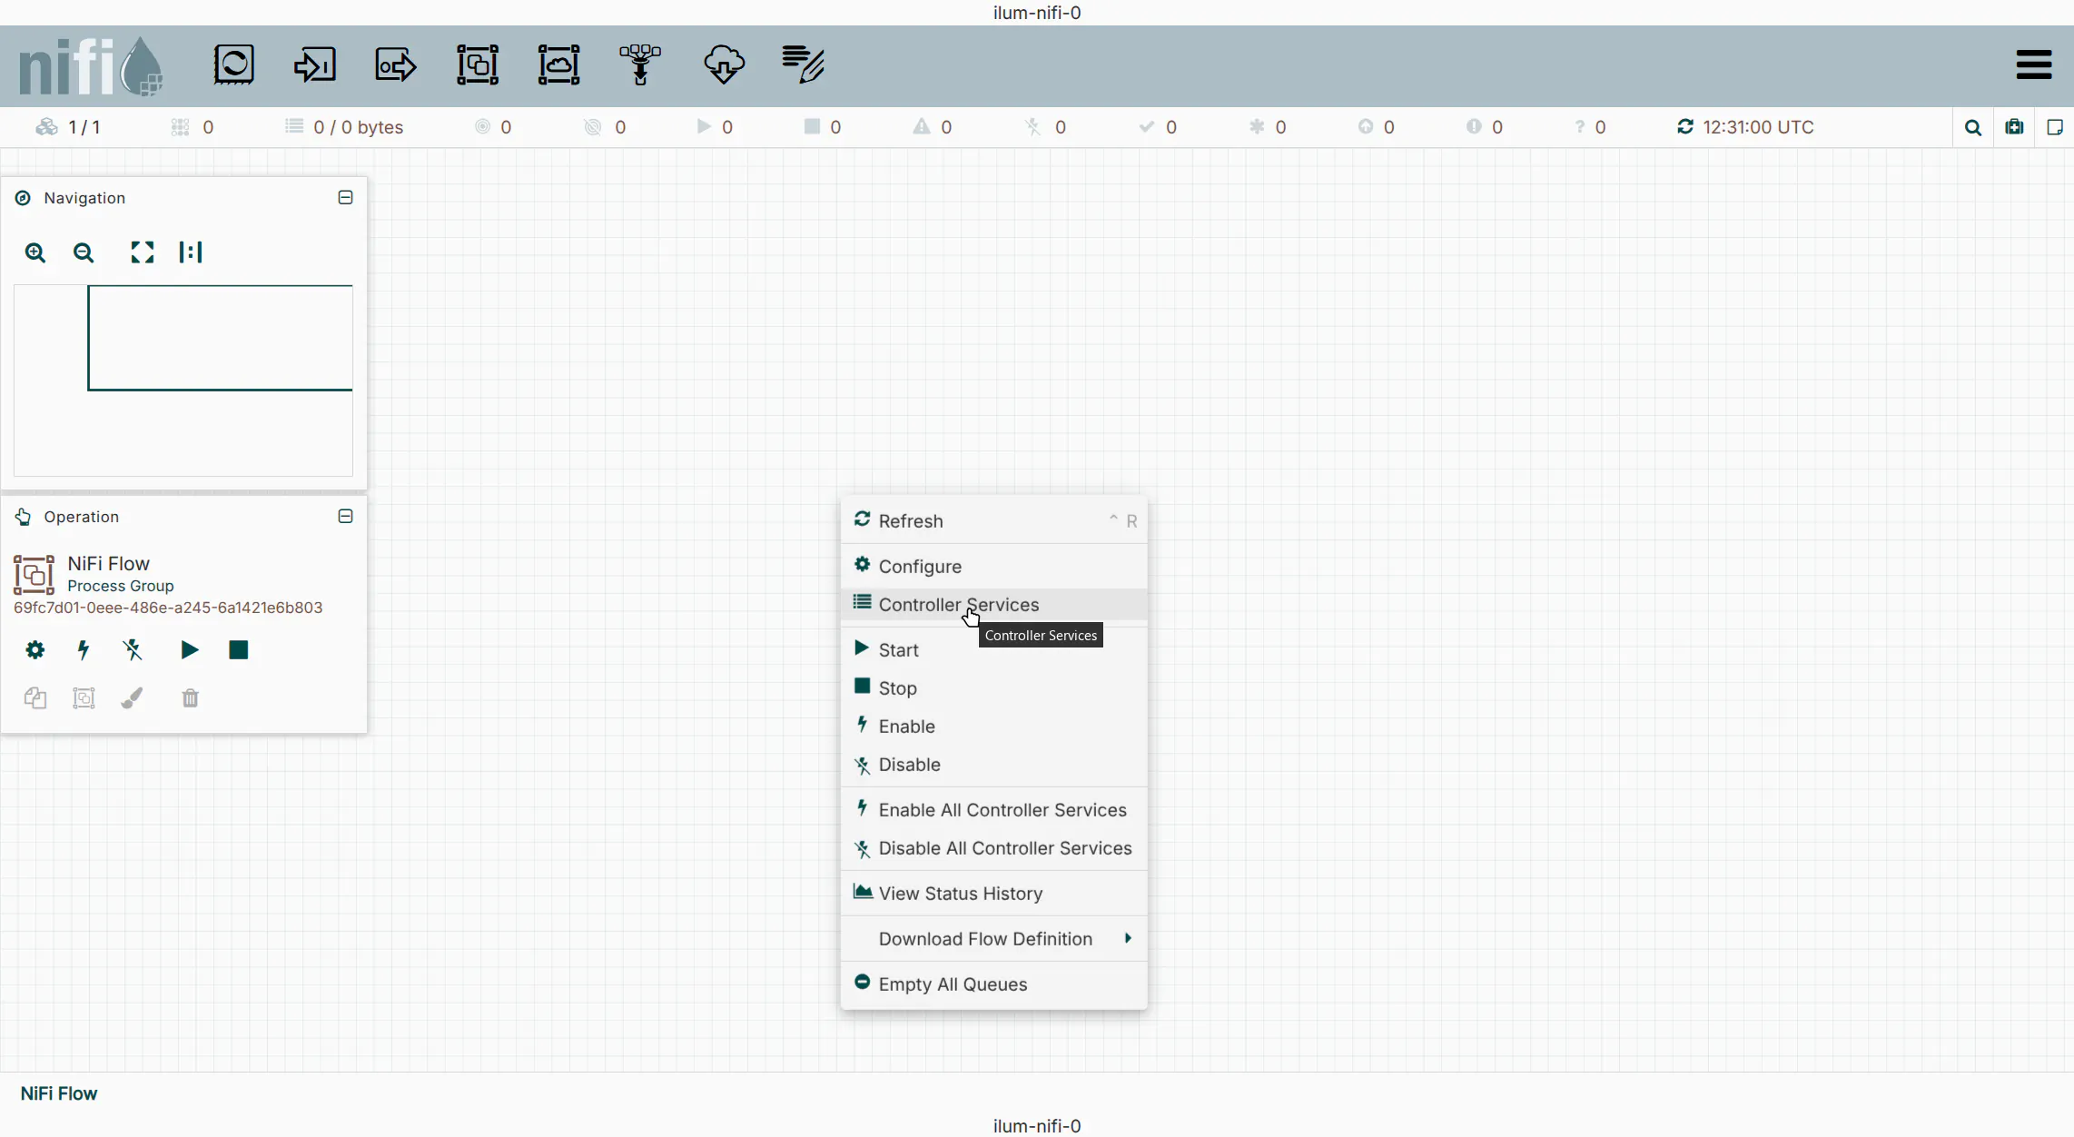Open the global hamburger menu

[x=2033, y=64]
